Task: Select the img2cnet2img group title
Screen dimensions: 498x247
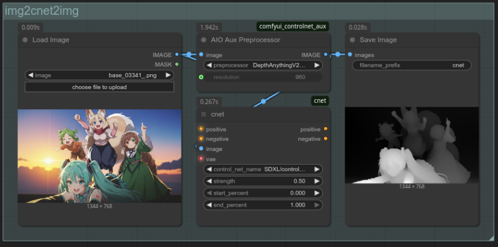Action: point(42,11)
